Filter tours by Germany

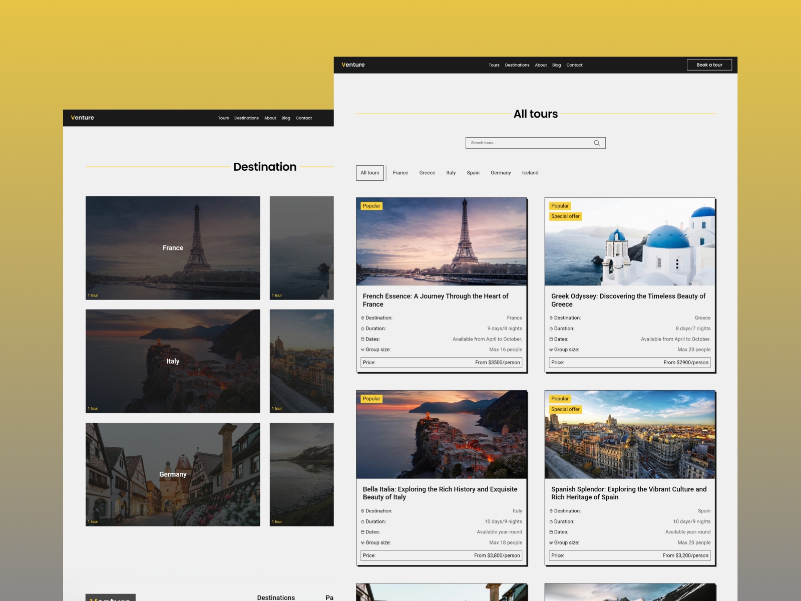coord(501,173)
